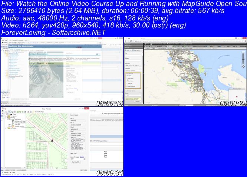This screenshot has width=247, height=177.
Task: Toggle the Advanced options checkbox
Action: [126, 91]
